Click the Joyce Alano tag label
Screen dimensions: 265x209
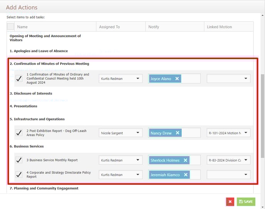pos(161,79)
